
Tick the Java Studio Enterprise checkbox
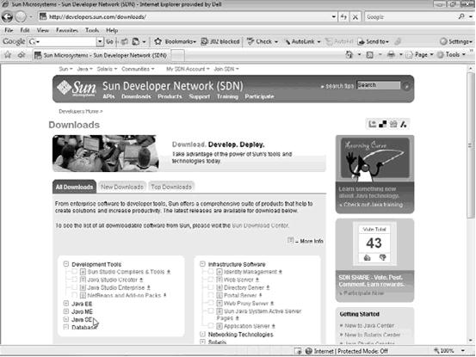coord(74,287)
